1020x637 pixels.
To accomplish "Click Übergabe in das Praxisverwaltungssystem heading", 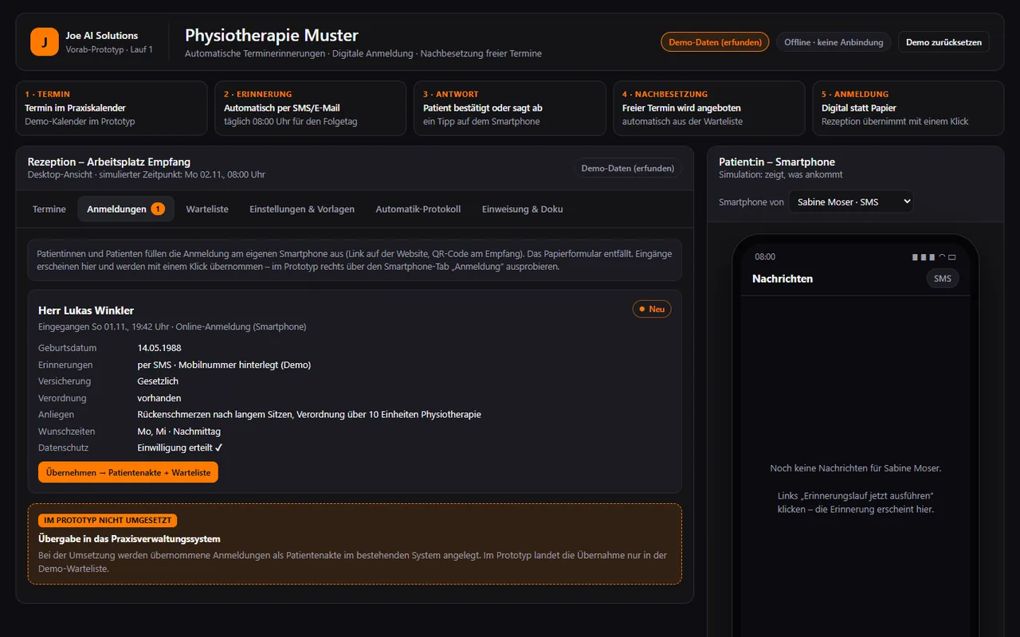I will click(129, 539).
